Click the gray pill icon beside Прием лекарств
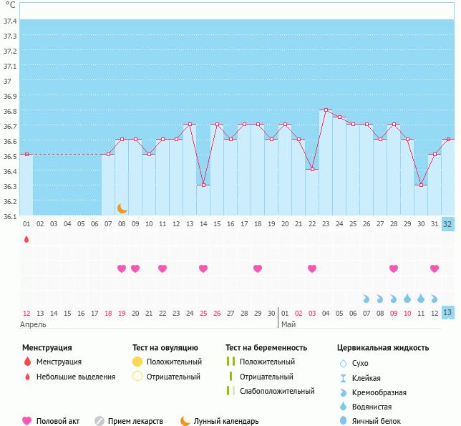Screen dimensions: 461x426 [x=100, y=421]
